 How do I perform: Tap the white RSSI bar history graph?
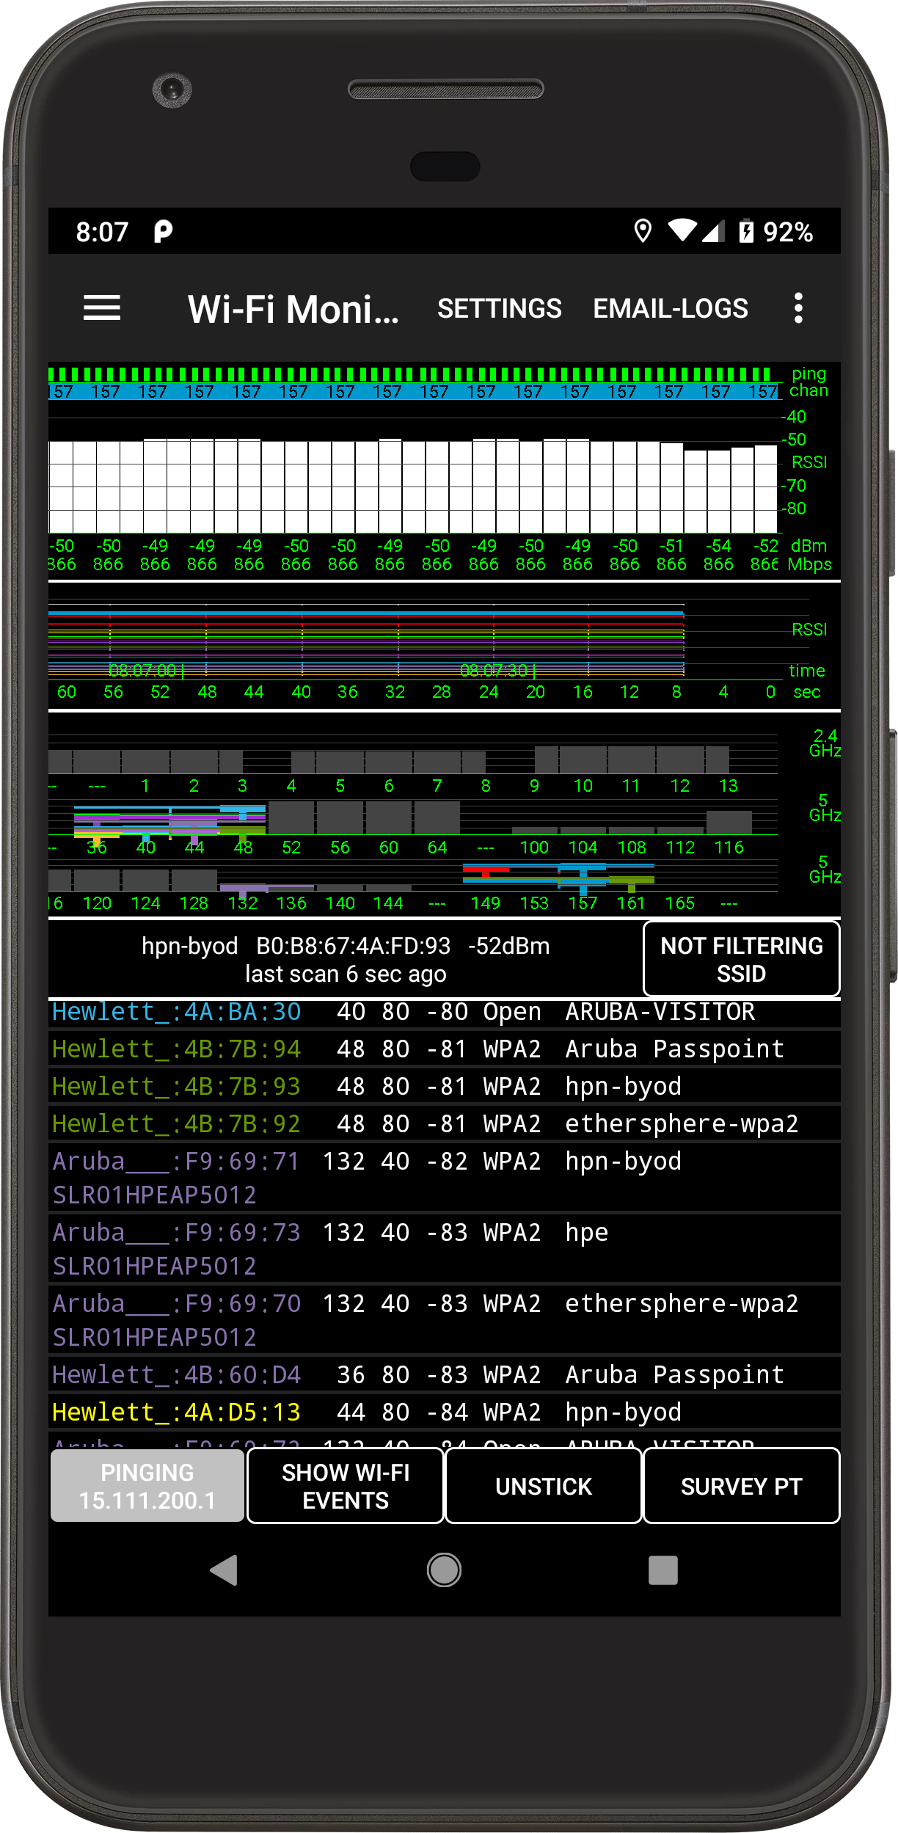[413, 486]
